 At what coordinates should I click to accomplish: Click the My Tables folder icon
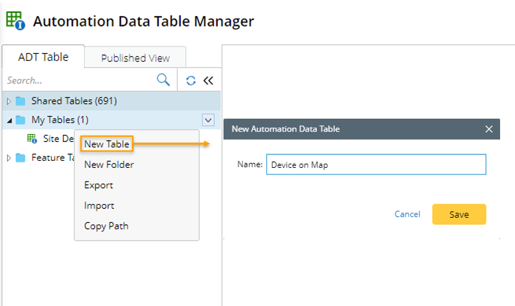21,120
